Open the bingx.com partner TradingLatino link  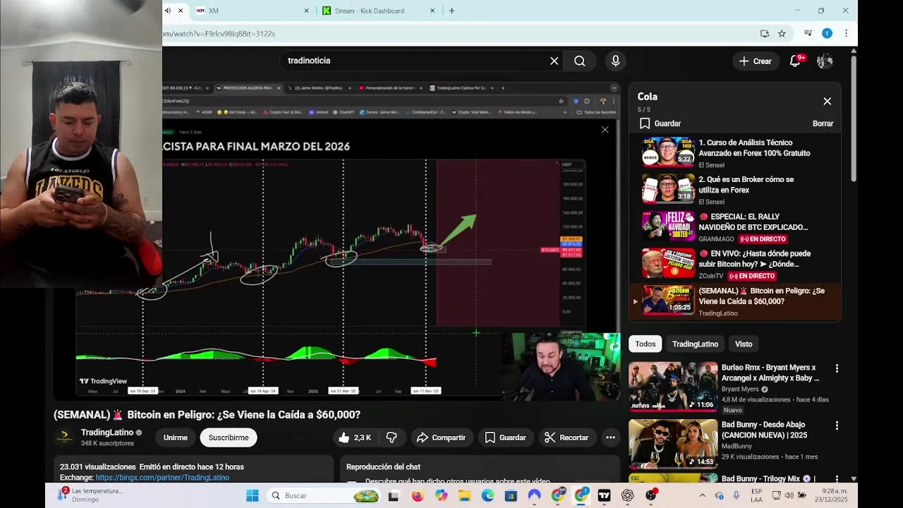(x=162, y=478)
